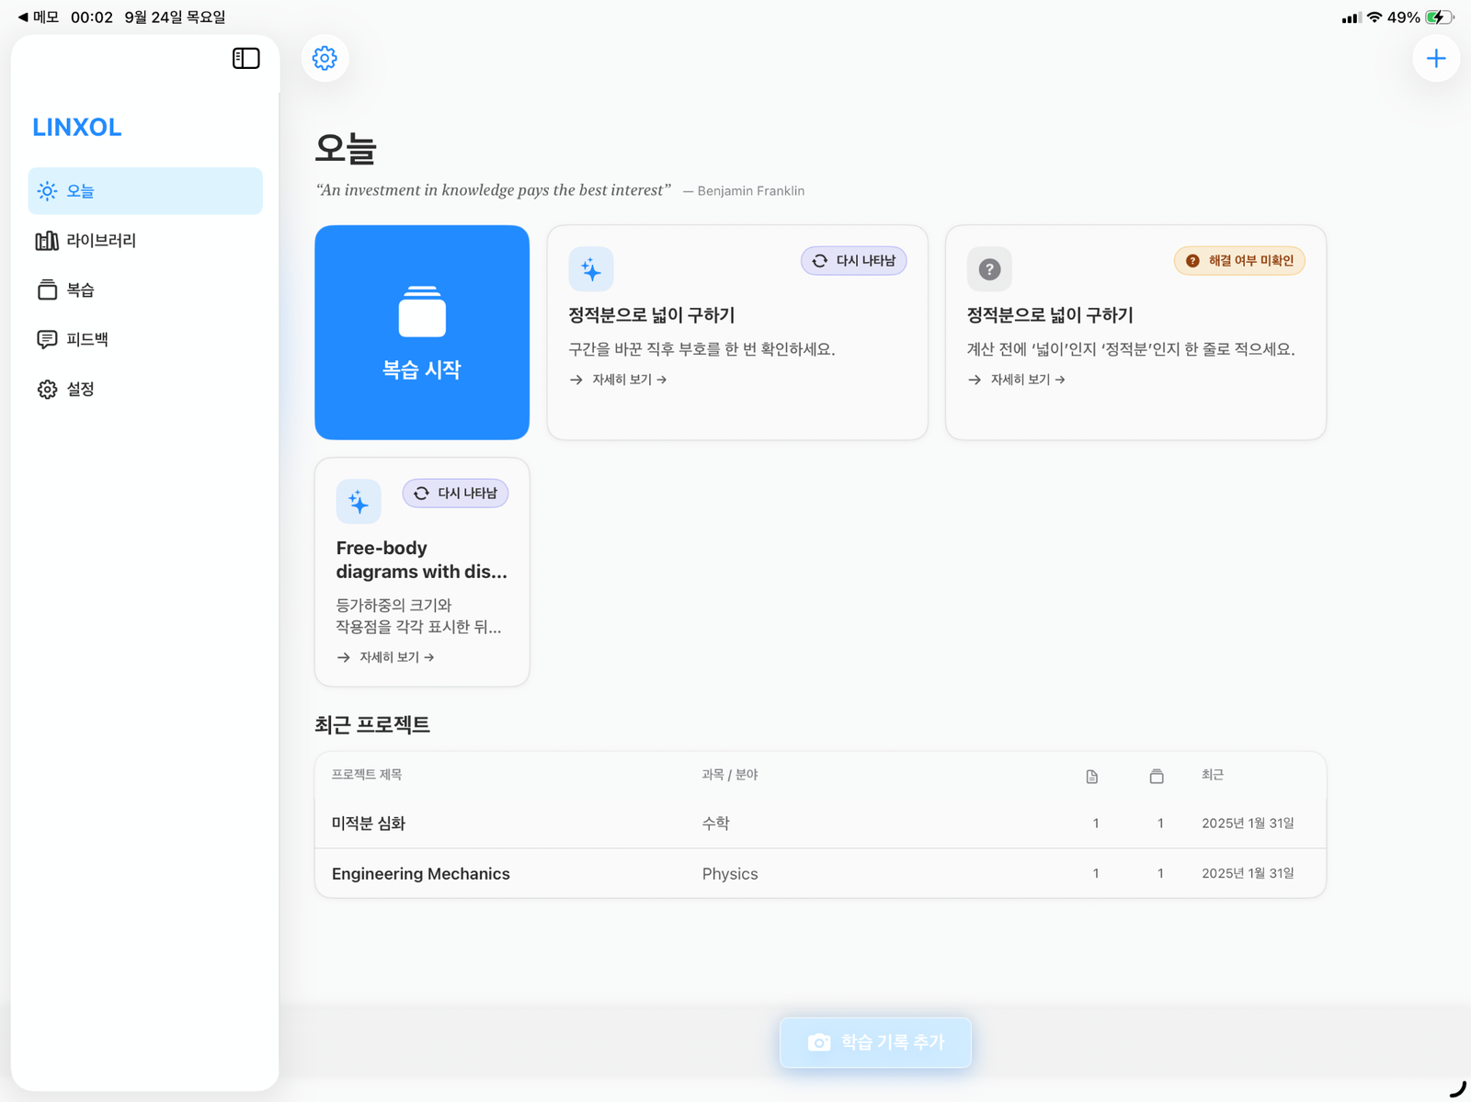Click the 프로젝트 제목 column header
This screenshot has height=1102, width=1471.
click(367, 775)
